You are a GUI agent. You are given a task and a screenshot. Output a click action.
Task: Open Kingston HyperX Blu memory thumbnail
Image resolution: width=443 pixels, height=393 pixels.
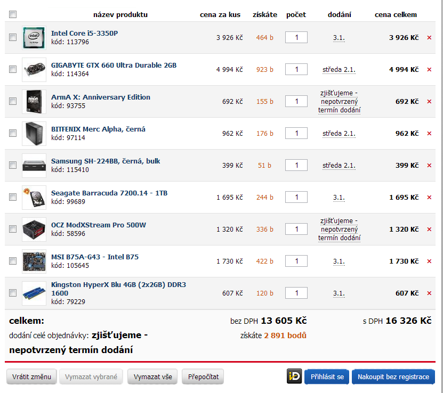[x=34, y=293]
